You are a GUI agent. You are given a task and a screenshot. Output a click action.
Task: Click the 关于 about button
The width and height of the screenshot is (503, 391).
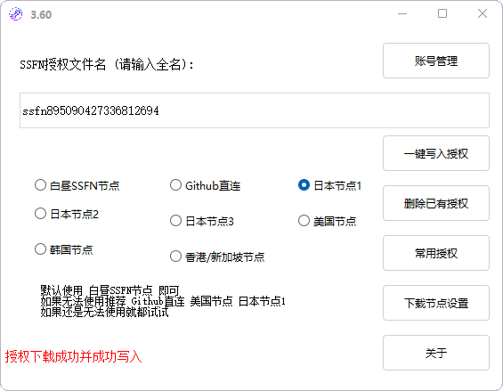pos(436,353)
